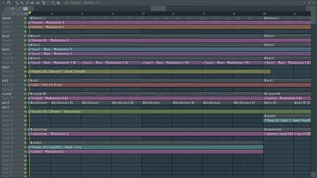Screen dimensions: 317x178
Task: Open the kick&snare #7 clip menu icon
Action: [x=235, y=103]
